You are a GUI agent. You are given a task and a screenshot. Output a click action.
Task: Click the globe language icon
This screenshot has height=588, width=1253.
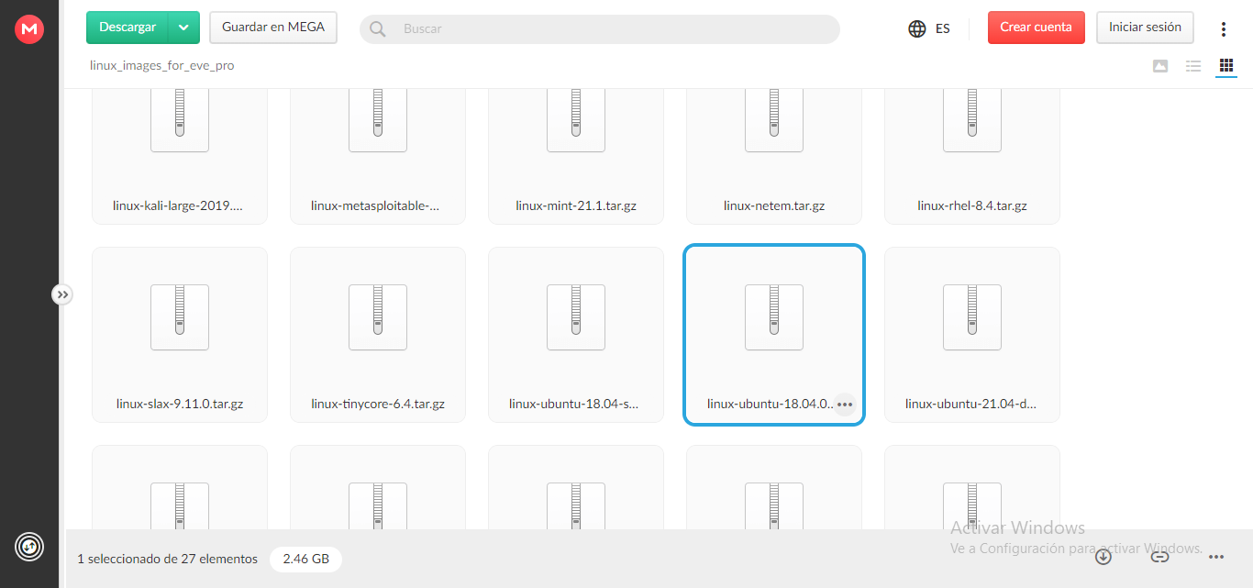pyautogui.click(x=916, y=28)
